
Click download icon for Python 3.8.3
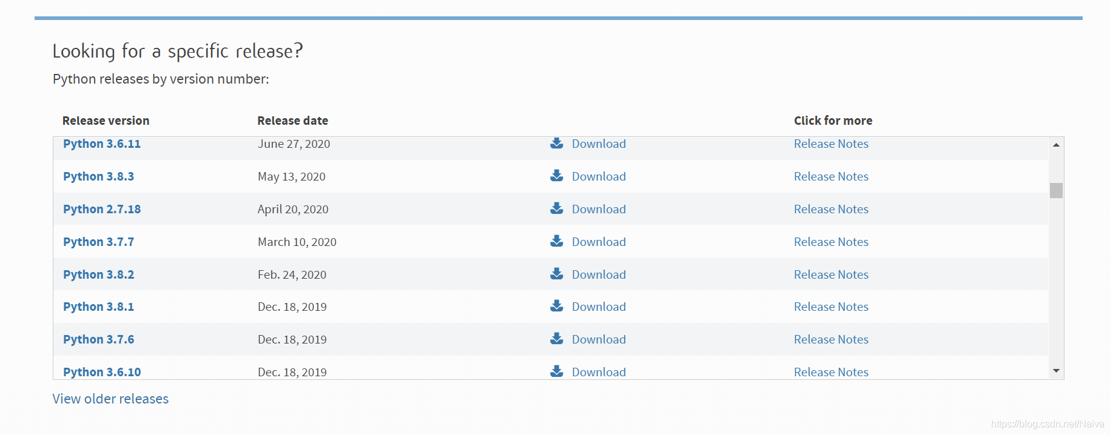click(556, 176)
